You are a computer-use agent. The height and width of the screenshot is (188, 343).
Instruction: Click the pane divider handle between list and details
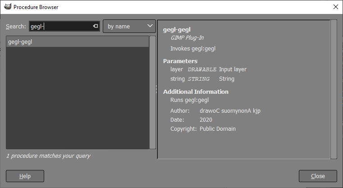click(156, 89)
